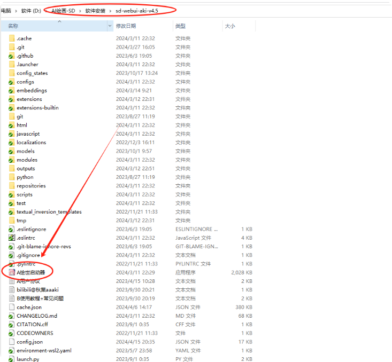The height and width of the screenshot is (362, 392).
Task: Select the .eslintrc JavaScript file icon
Action: (12, 238)
